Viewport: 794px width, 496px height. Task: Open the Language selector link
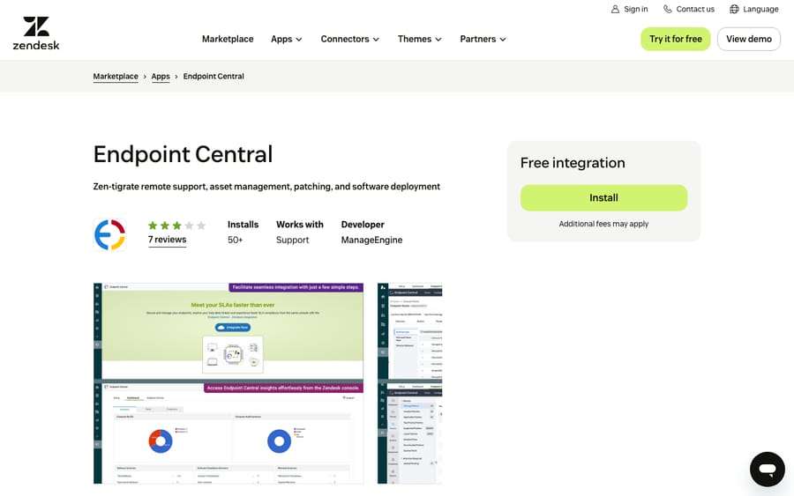[x=754, y=9]
